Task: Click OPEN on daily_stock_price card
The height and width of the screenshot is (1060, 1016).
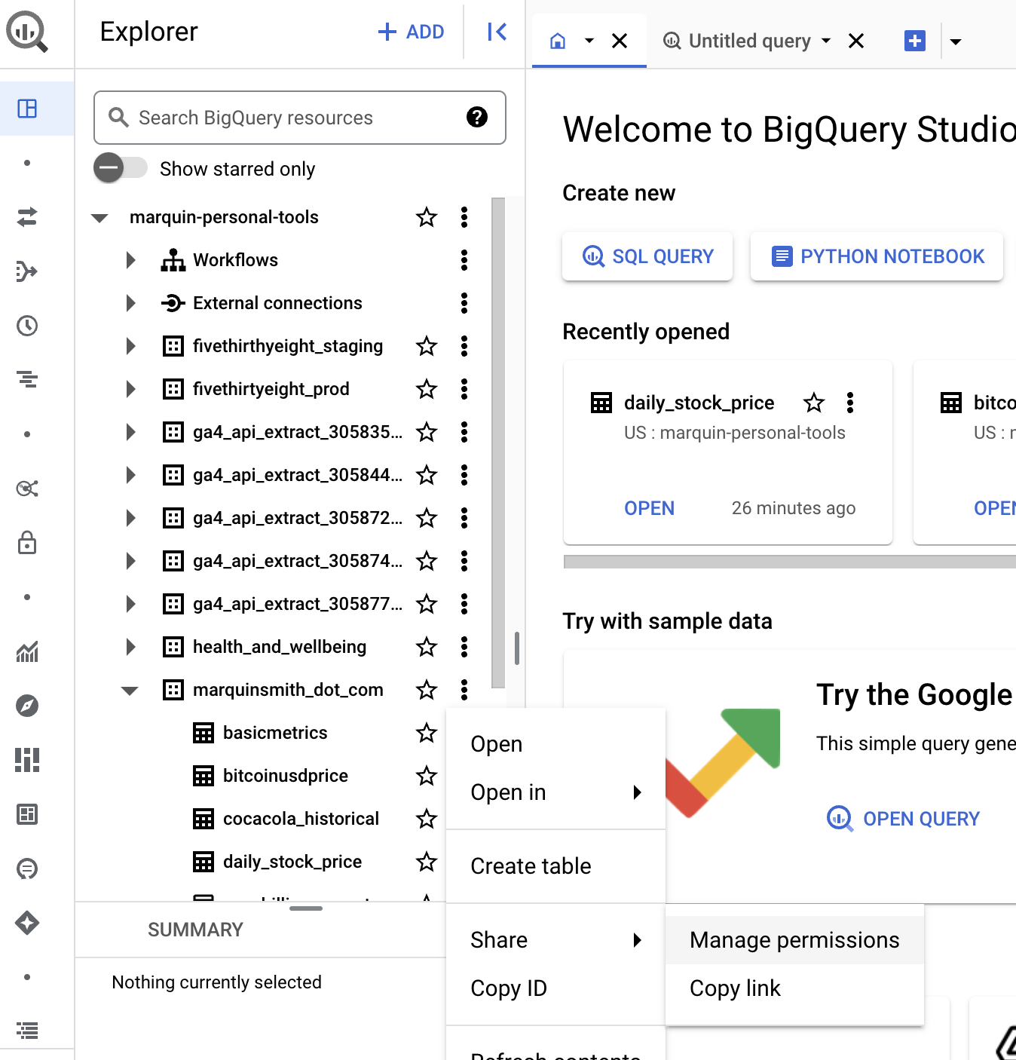Action: pyautogui.click(x=649, y=508)
